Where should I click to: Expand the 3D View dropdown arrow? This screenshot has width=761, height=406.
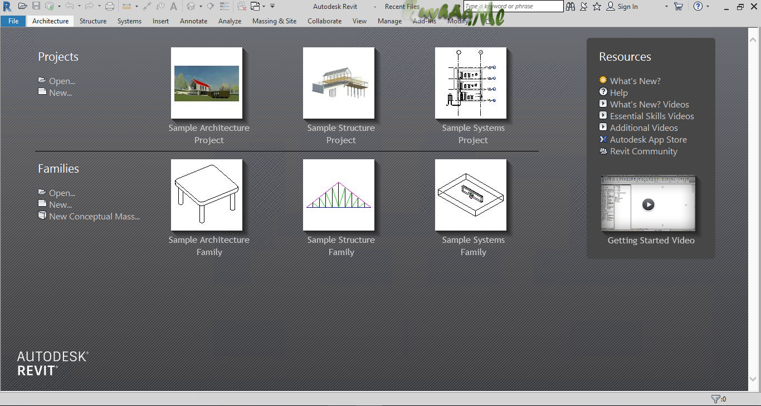tap(201, 6)
